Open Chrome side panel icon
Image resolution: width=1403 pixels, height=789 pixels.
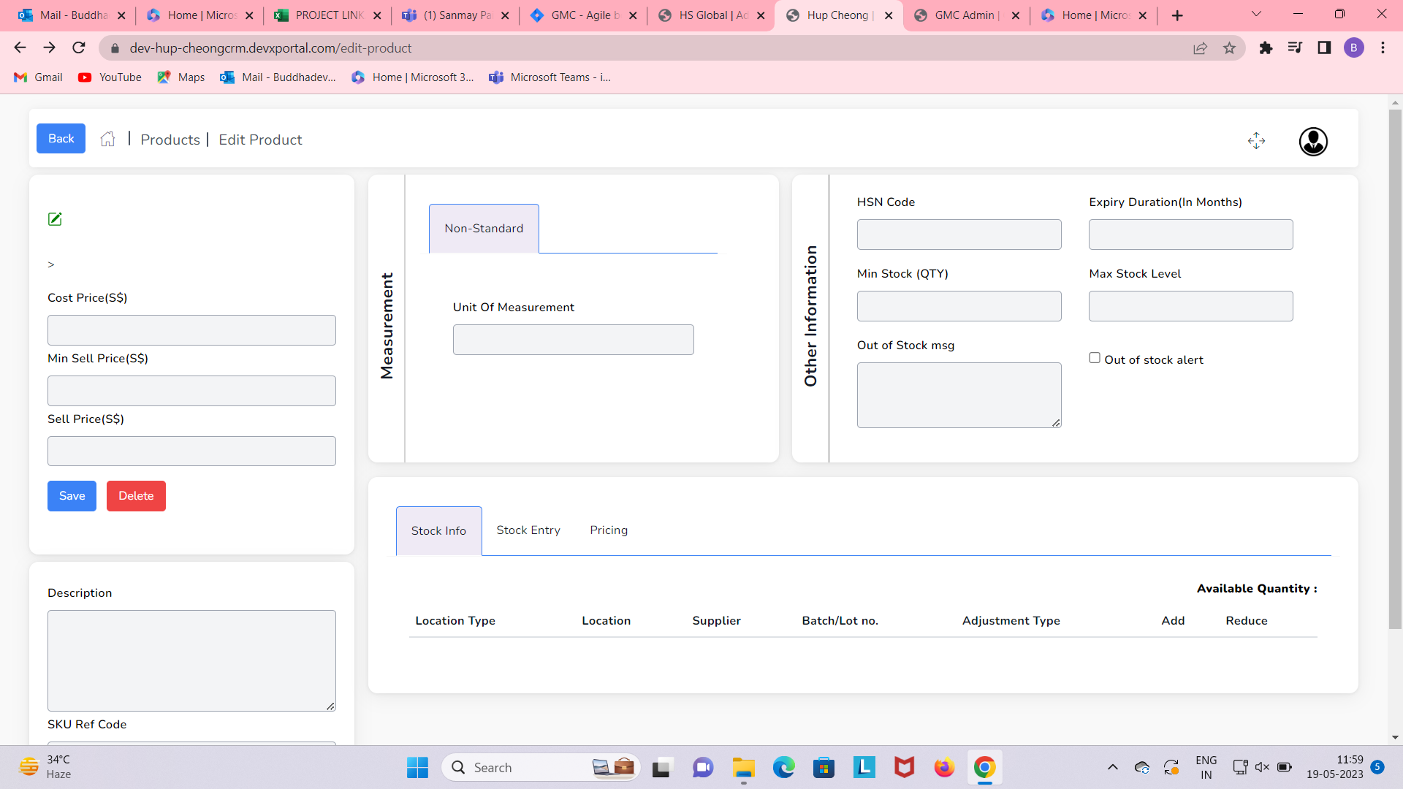coord(1324,48)
